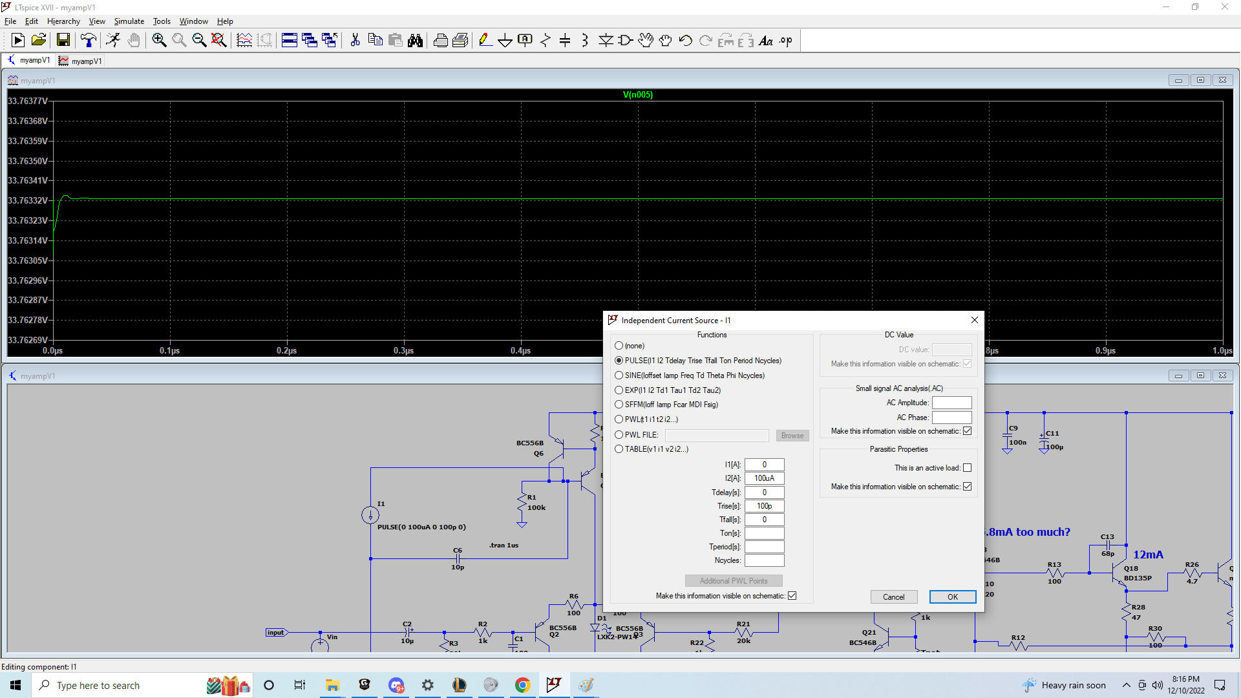
Task: Click the I1[A] input field
Action: 765,465
